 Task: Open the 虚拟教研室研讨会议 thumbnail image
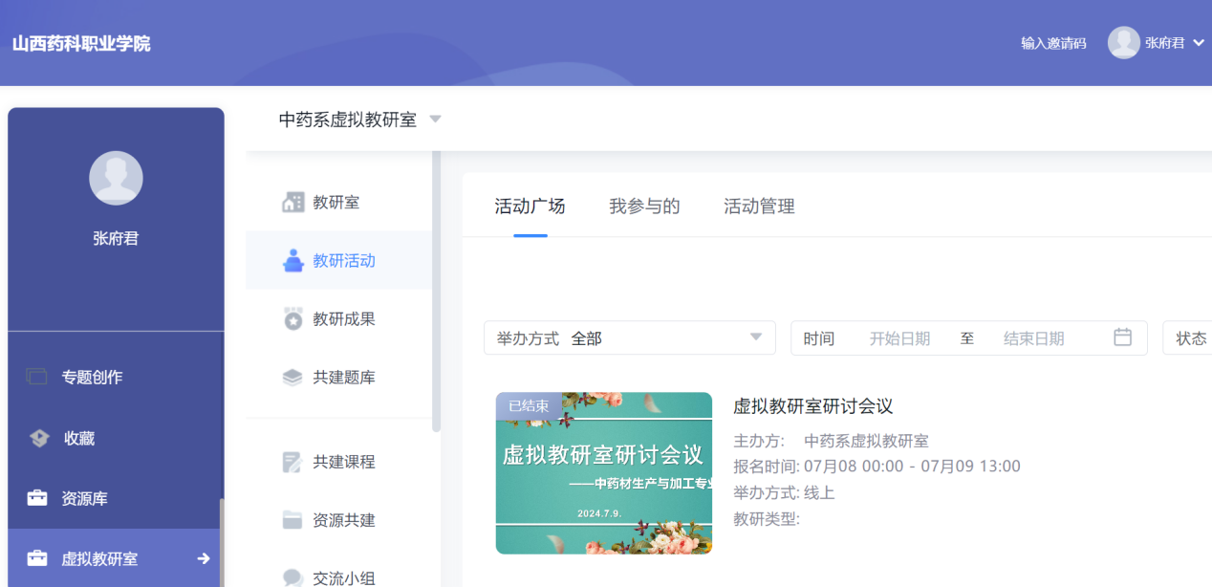click(x=603, y=472)
